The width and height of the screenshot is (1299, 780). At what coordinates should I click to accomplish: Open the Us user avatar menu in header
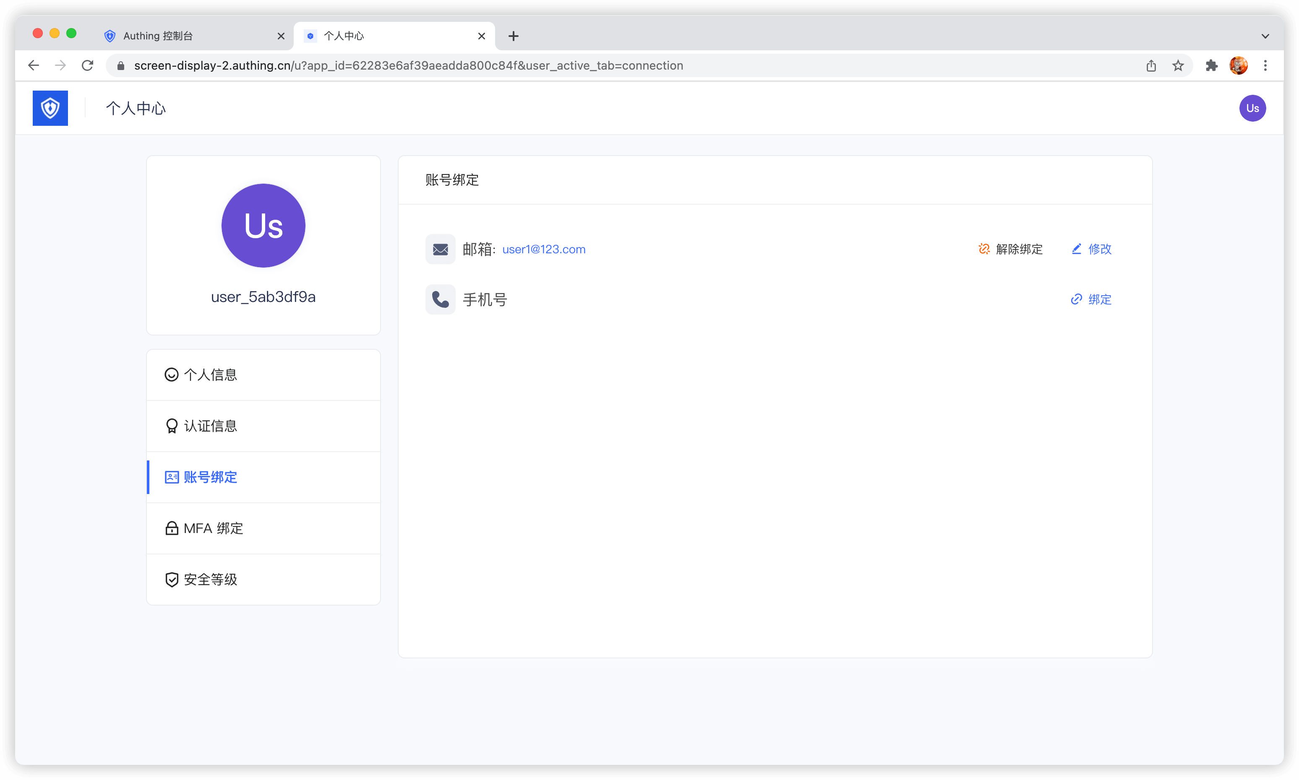1252,108
